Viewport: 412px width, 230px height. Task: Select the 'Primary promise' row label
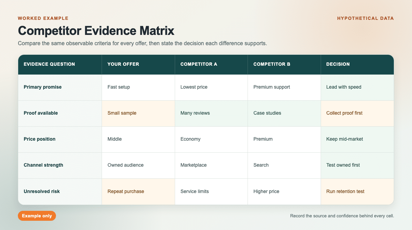click(60, 87)
